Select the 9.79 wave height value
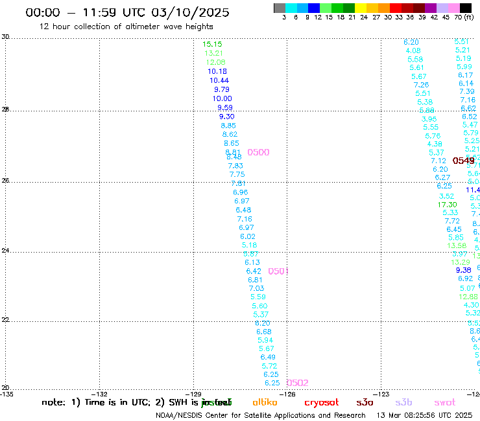480x421 pixels. coord(222,89)
